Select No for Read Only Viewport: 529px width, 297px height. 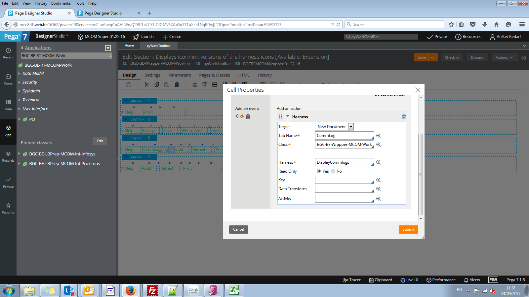(333, 171)
